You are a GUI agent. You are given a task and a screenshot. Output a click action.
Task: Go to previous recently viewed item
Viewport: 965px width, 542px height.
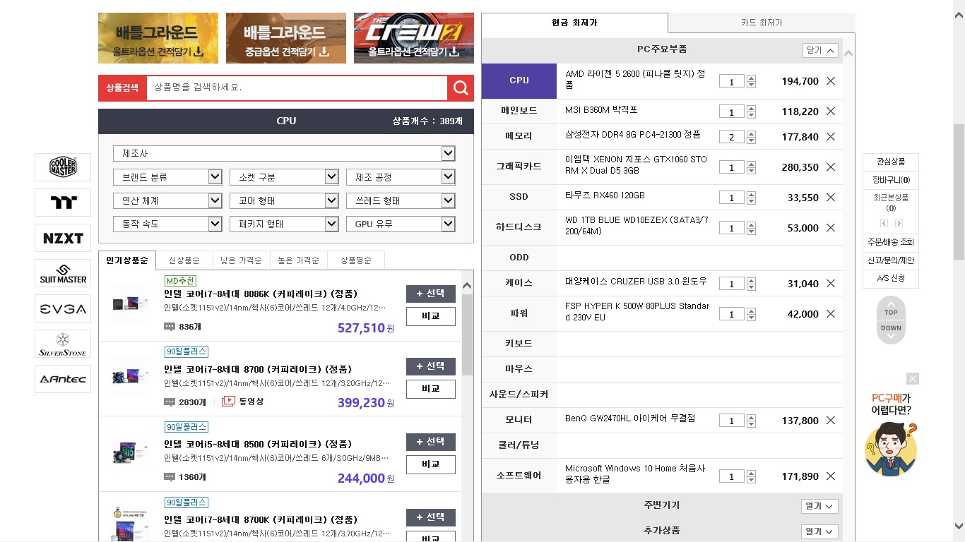click(882, 224)
